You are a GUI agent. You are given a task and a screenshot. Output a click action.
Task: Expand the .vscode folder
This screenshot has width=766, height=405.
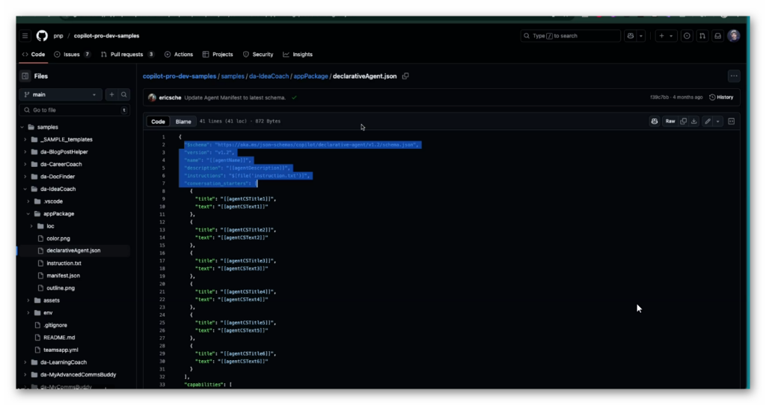click(28, 201)
